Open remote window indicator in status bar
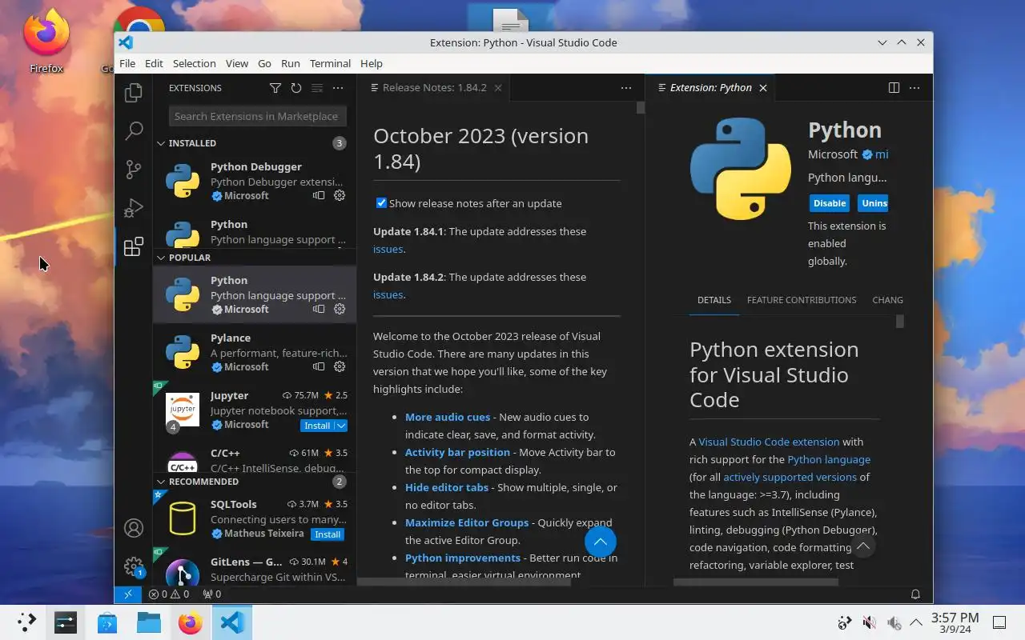 coord(127,594)
